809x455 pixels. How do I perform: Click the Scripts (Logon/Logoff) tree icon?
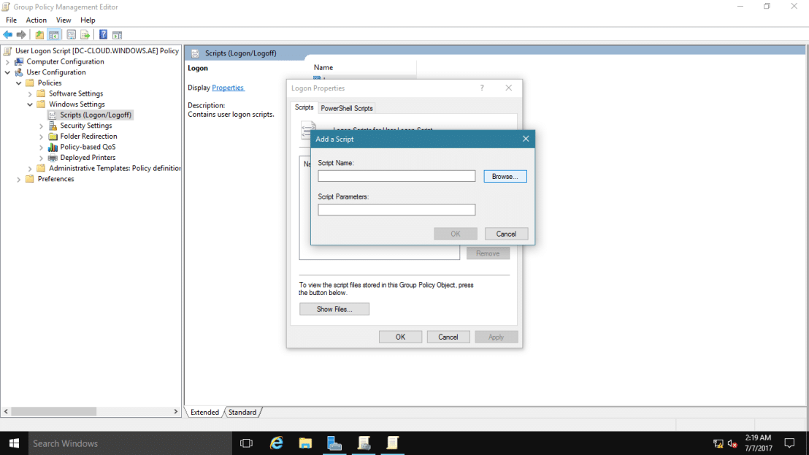53,115
